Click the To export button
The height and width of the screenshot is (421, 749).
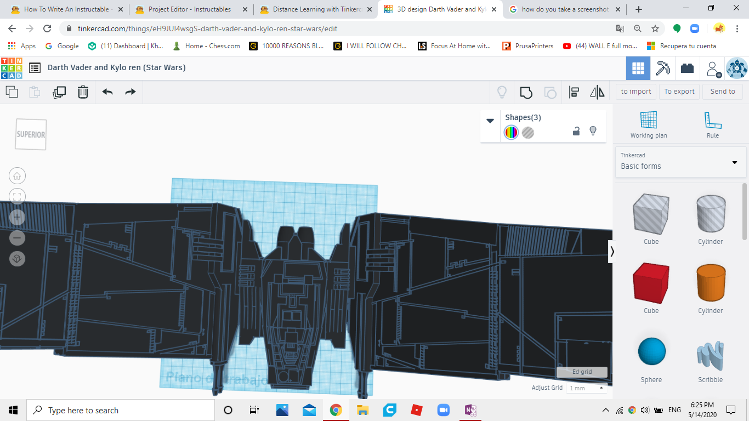tap(679, 92)
